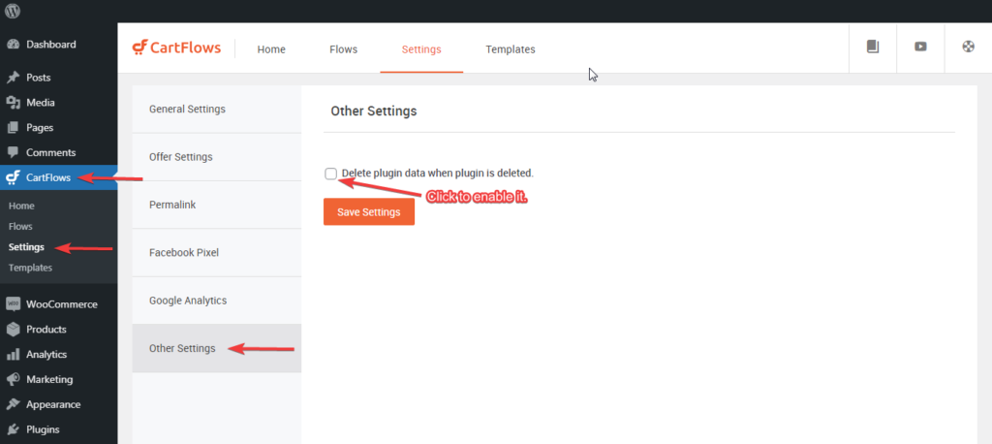Screen dimensions: 992x444
Task: Click the Products box icon
Action: coord(13,330)
